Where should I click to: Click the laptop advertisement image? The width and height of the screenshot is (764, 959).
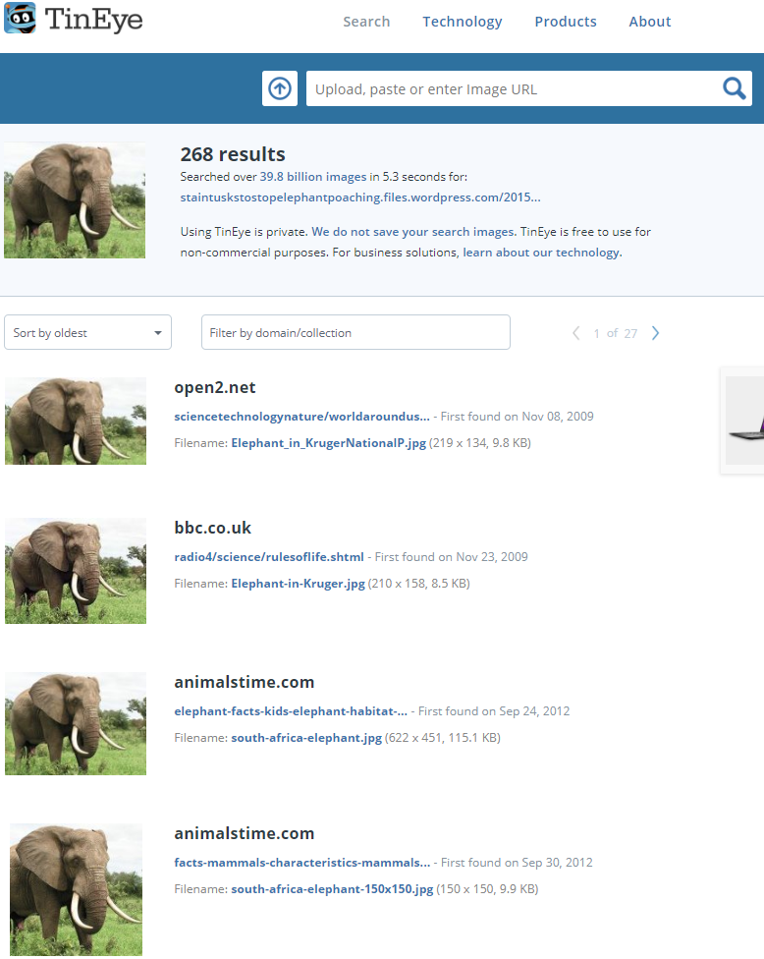[x=743, y=421]
